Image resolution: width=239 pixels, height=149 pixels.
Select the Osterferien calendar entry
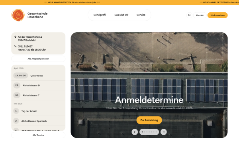(38, 75)
